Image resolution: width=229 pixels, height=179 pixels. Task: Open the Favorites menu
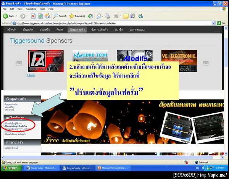click(31, 9)
